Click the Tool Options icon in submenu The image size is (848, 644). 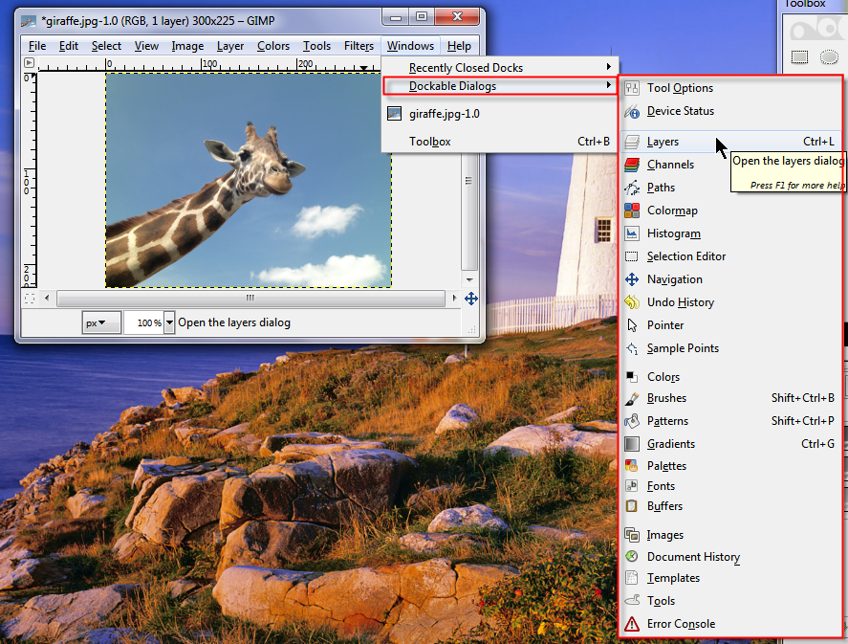[x=631, y=88]
